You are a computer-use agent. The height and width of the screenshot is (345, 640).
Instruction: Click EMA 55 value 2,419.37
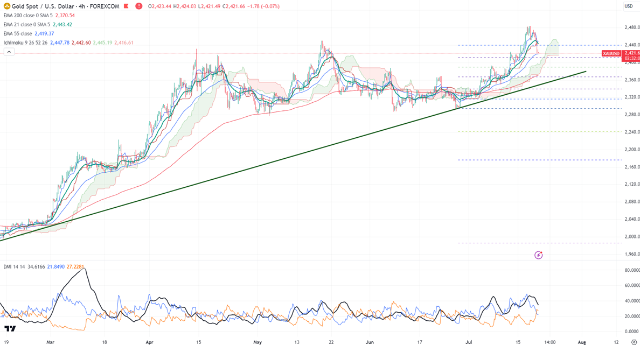pyautogui.click(x=44, y=33)
